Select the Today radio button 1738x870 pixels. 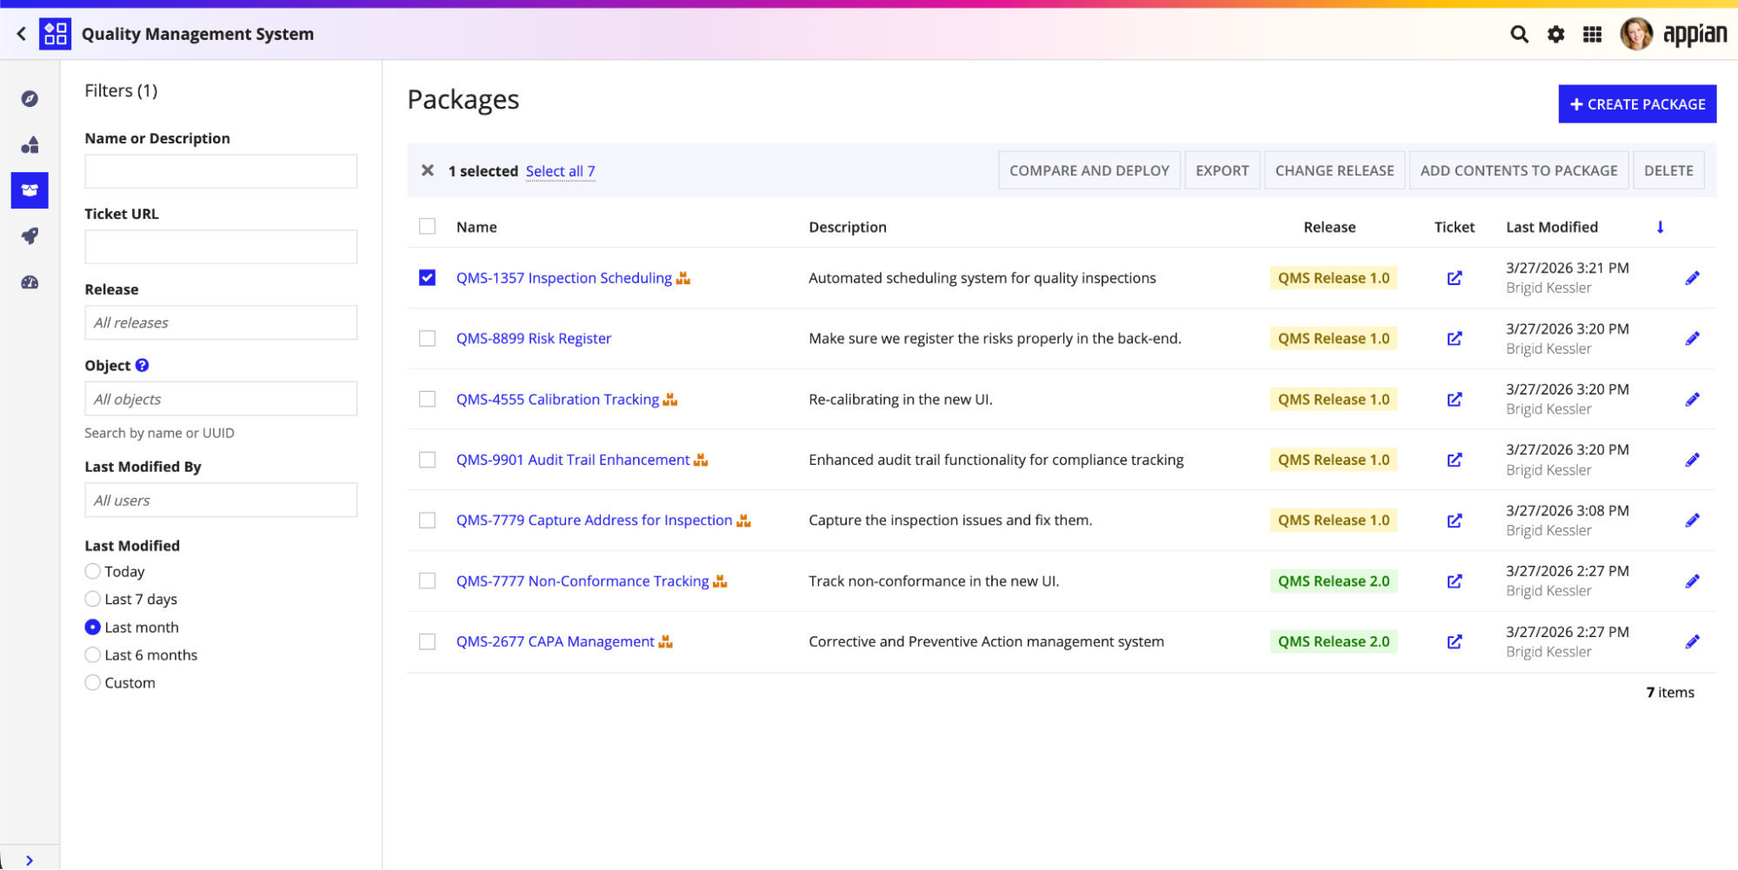pyautogui.click(x=92, y=571)
